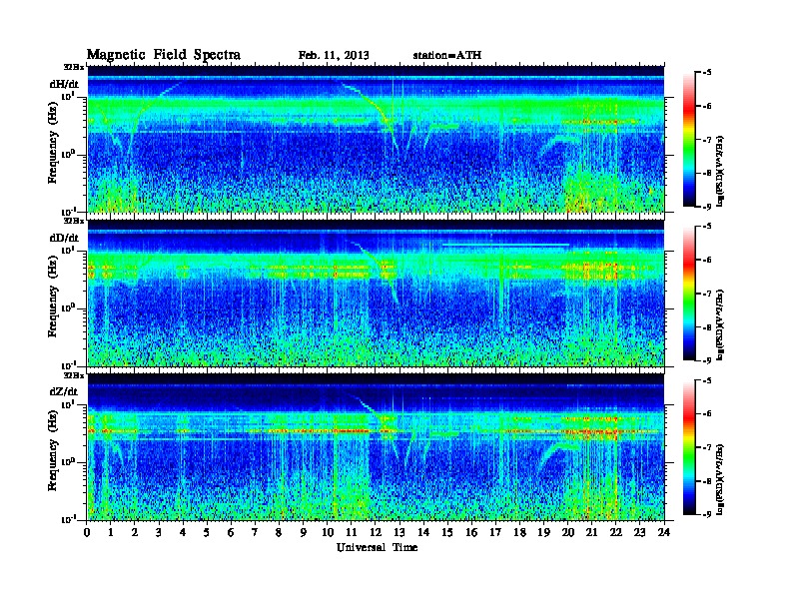Screen dimensions: 791x611
Task: Click hour 6 on the time axis
Action: tap(232, 532)
